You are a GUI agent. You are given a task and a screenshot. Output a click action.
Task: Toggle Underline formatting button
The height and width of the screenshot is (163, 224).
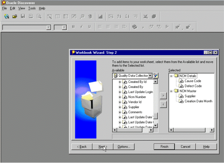click(x=90, y=27)
